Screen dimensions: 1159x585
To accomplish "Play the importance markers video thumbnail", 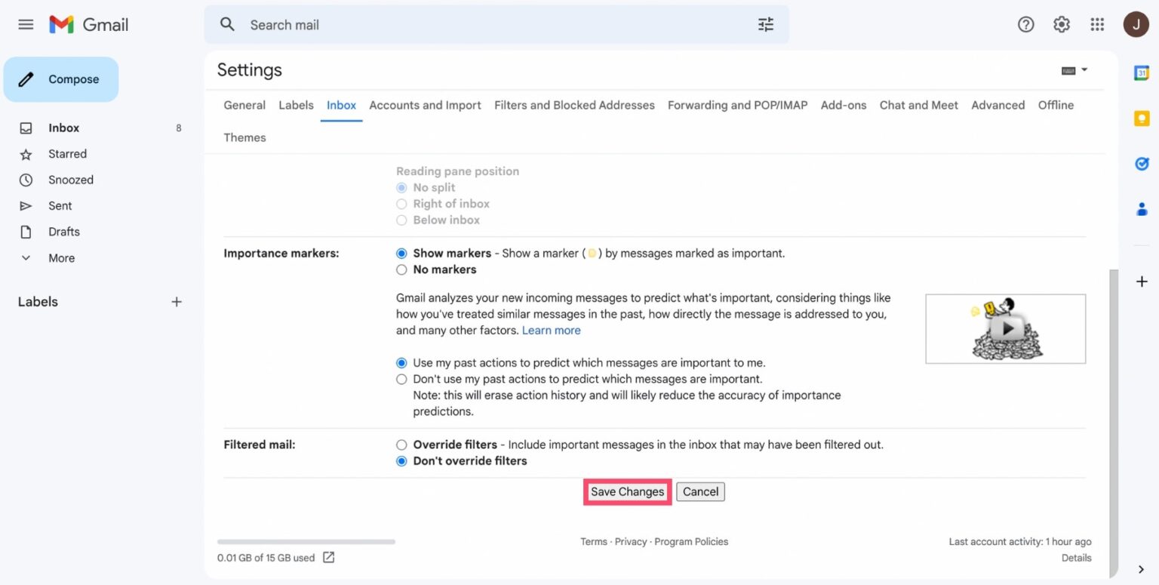I will point(1005,328).
